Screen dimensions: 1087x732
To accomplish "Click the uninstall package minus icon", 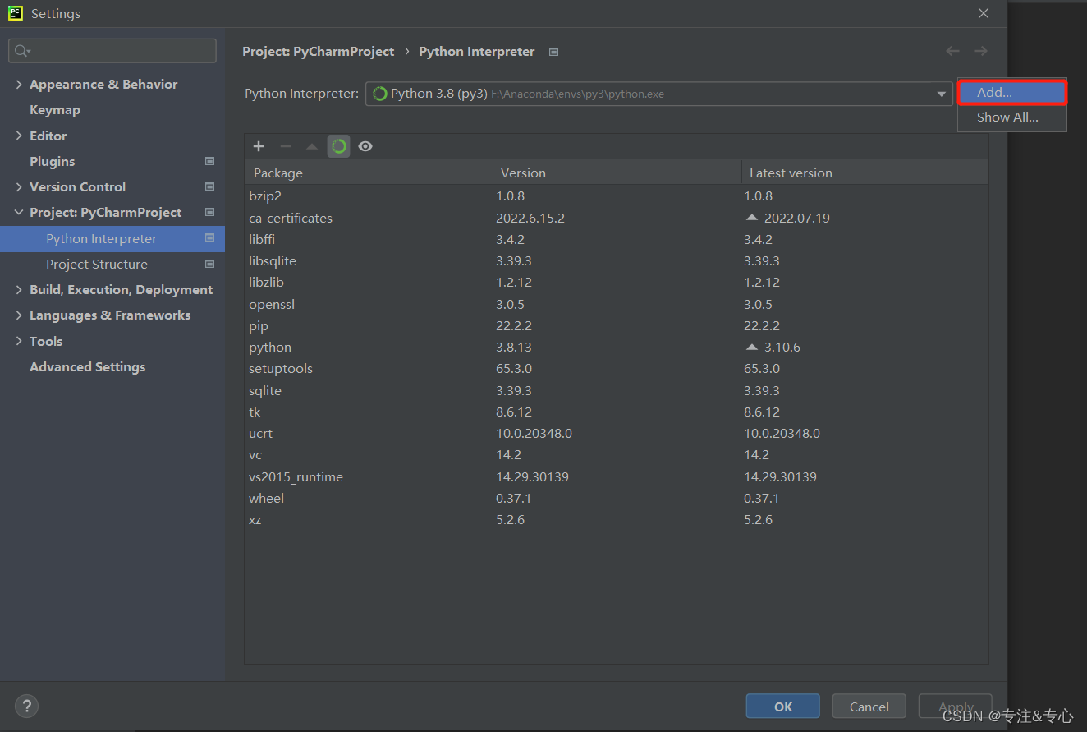I will [x=286, y=146].
